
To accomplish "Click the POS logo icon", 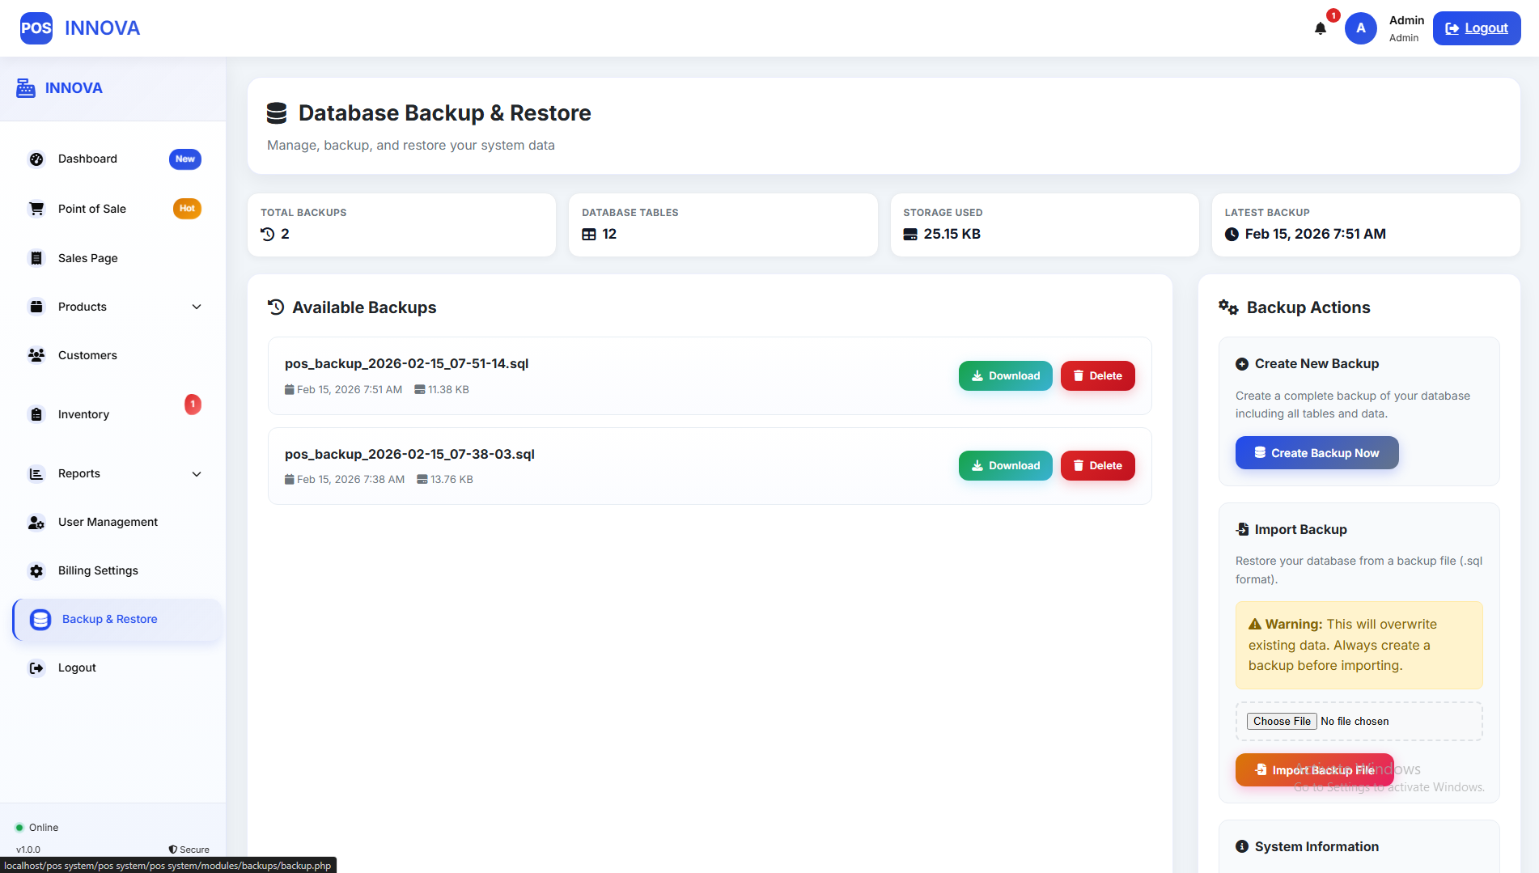I will coord(36,28).
